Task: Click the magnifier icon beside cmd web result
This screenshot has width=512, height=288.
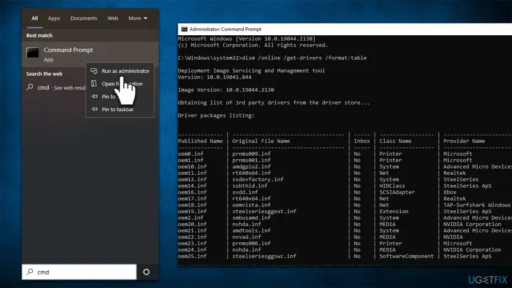Action: [30, 87]
